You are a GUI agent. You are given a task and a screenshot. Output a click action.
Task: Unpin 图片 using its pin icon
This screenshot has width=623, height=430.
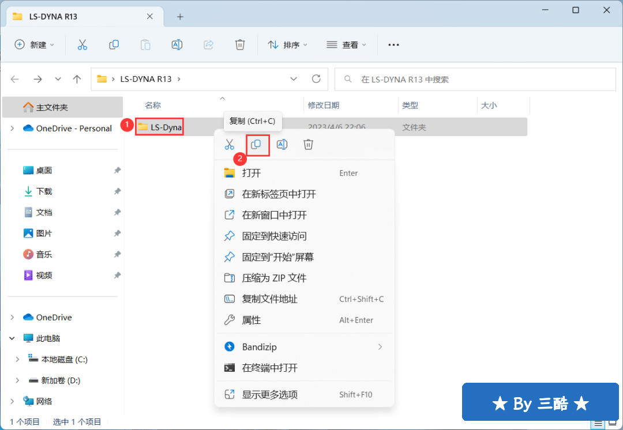click(x=117, y=233)
